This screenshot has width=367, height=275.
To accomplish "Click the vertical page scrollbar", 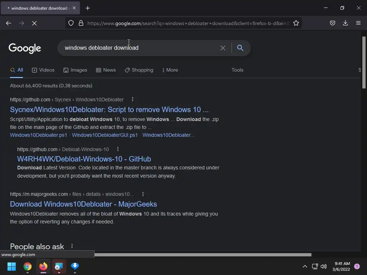I will (364, 62).
